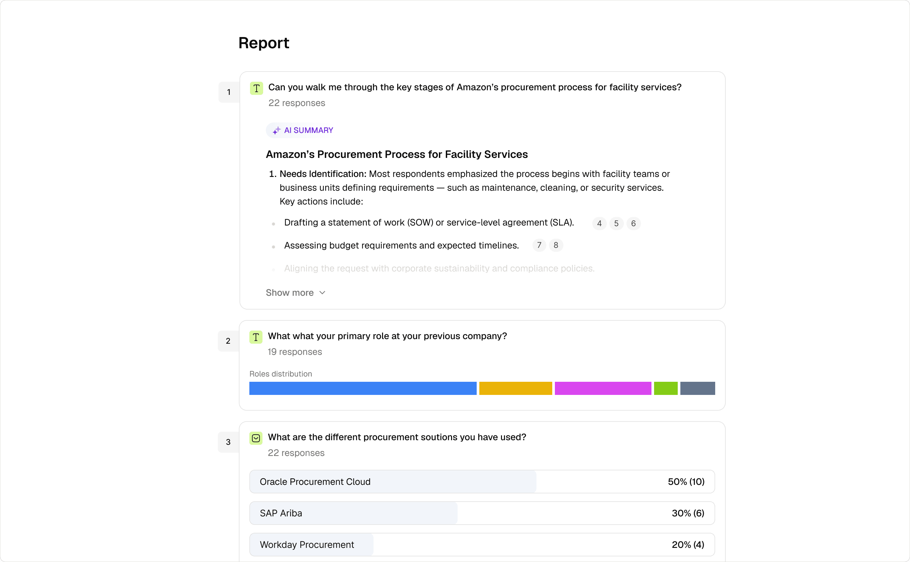Open citation reference 6
Screen dimensions: 910x562
(x=633, y=223)
